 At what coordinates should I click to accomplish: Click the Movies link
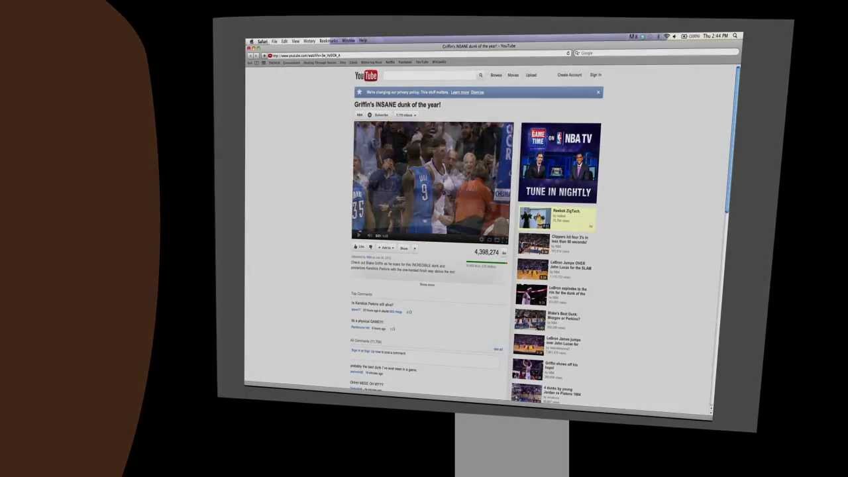(513, 76)
